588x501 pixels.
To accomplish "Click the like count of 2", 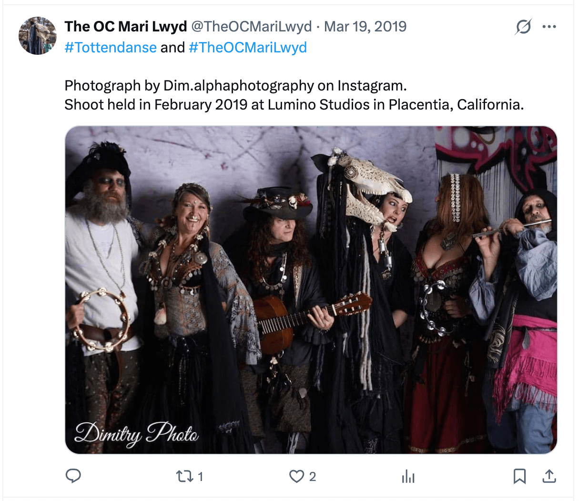I will tap(313, 476).
